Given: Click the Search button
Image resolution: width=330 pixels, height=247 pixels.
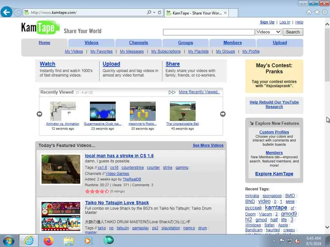Looking at the screenshot, I should click(293, 32).
